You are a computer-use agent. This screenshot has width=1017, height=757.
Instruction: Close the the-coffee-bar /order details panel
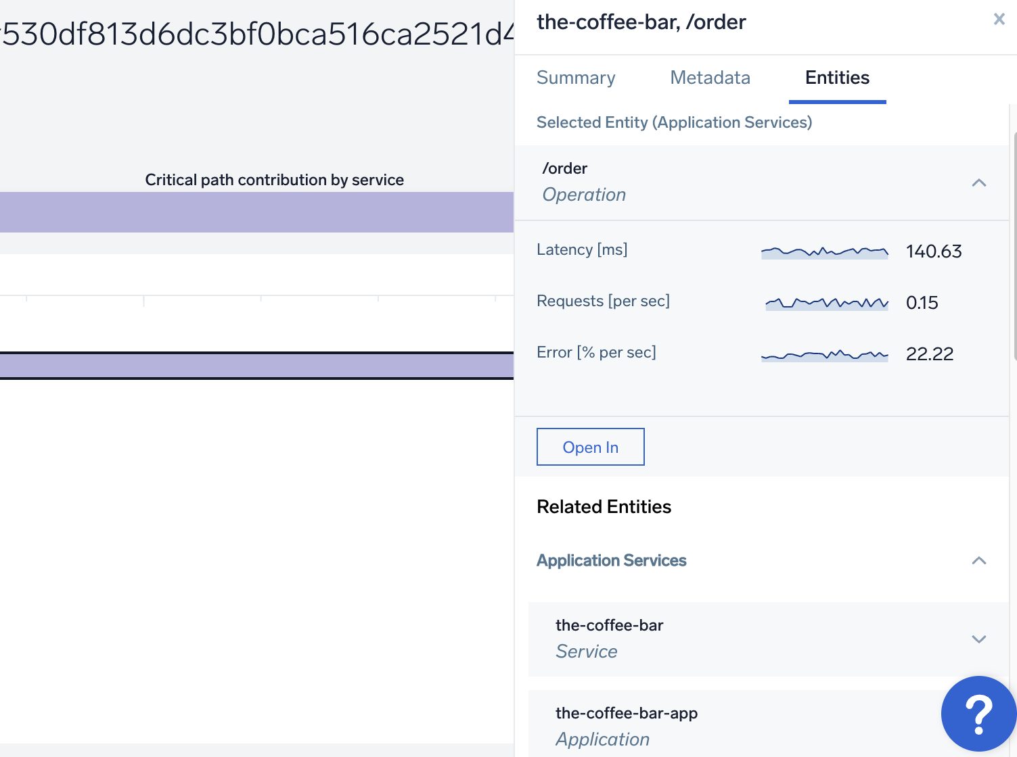pos(999,19)
